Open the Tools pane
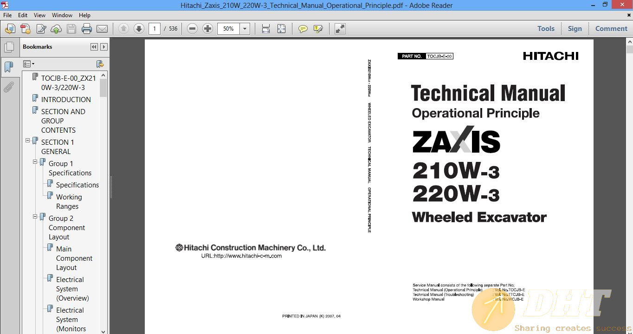633x334 pixels. tap(546, 29)
